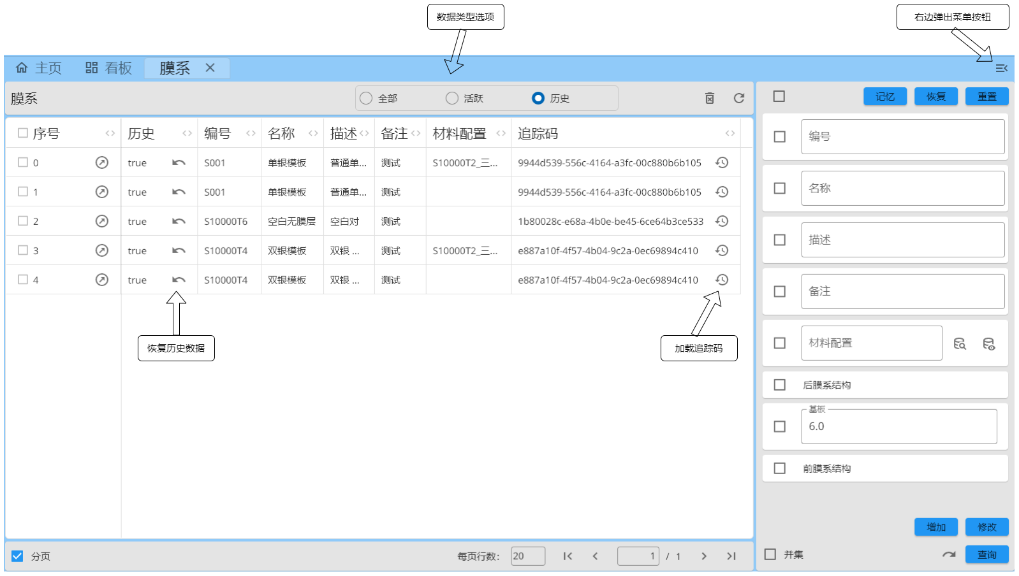1019x576 pixels.
Task: Toggle the 分页 checkbox
Action: 17,556
